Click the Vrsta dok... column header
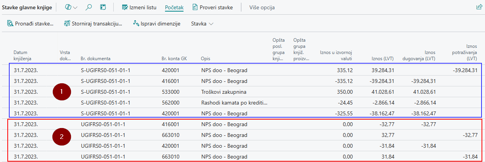The image size is (485, 162). [x=66, y=56]
